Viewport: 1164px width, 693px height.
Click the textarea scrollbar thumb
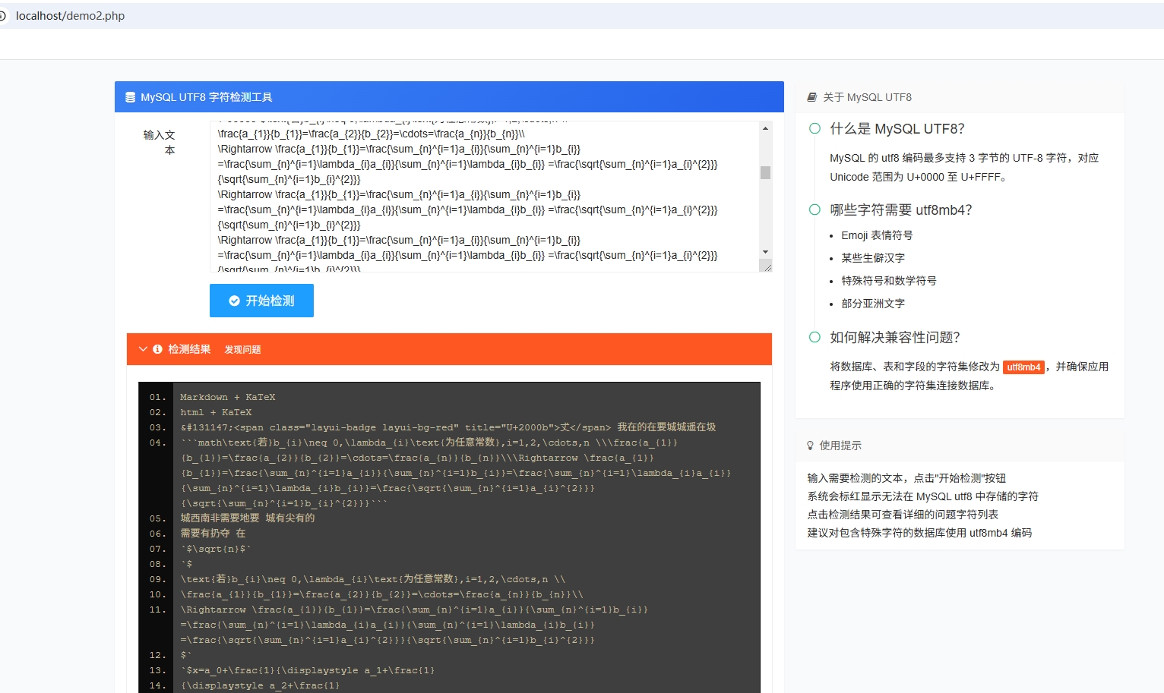(765, 172)
